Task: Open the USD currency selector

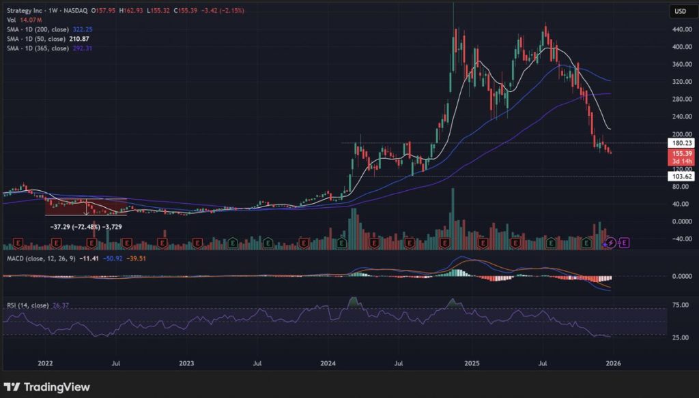Action: [x=680, y=11]
